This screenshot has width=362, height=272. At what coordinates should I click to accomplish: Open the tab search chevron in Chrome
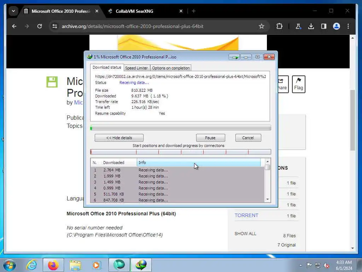click(13, 11)
